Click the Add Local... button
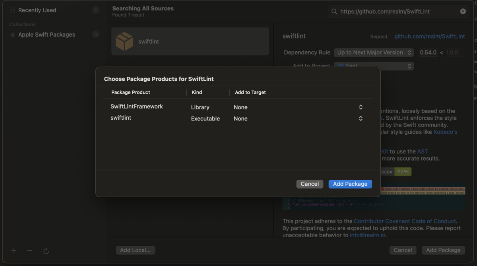Viewport: 477px width, 266px height. pos(135,250)
